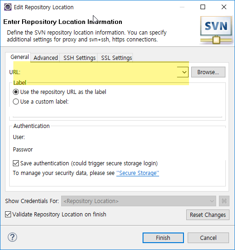Open Show Credentials For dropdown
The width and height of the screenshot is (235, 250).
tap(138, 201)
